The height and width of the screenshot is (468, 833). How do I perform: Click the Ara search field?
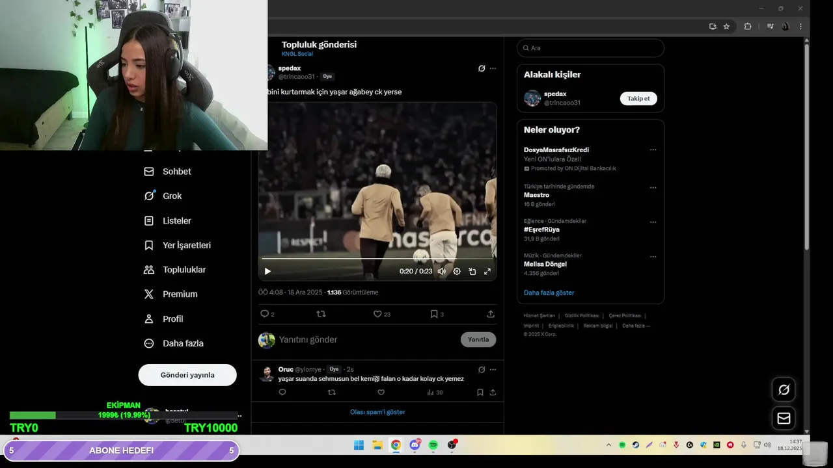coord(590,48)
